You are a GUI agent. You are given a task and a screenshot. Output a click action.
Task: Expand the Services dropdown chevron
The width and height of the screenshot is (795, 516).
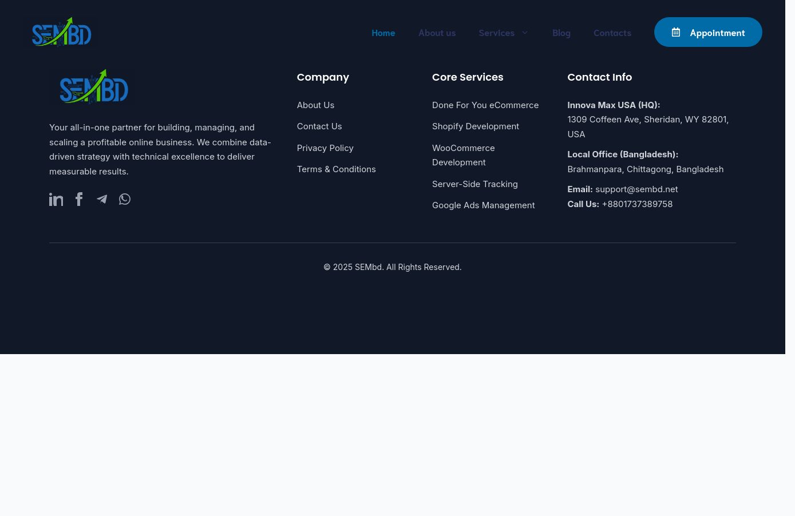(x=525, y=33)
